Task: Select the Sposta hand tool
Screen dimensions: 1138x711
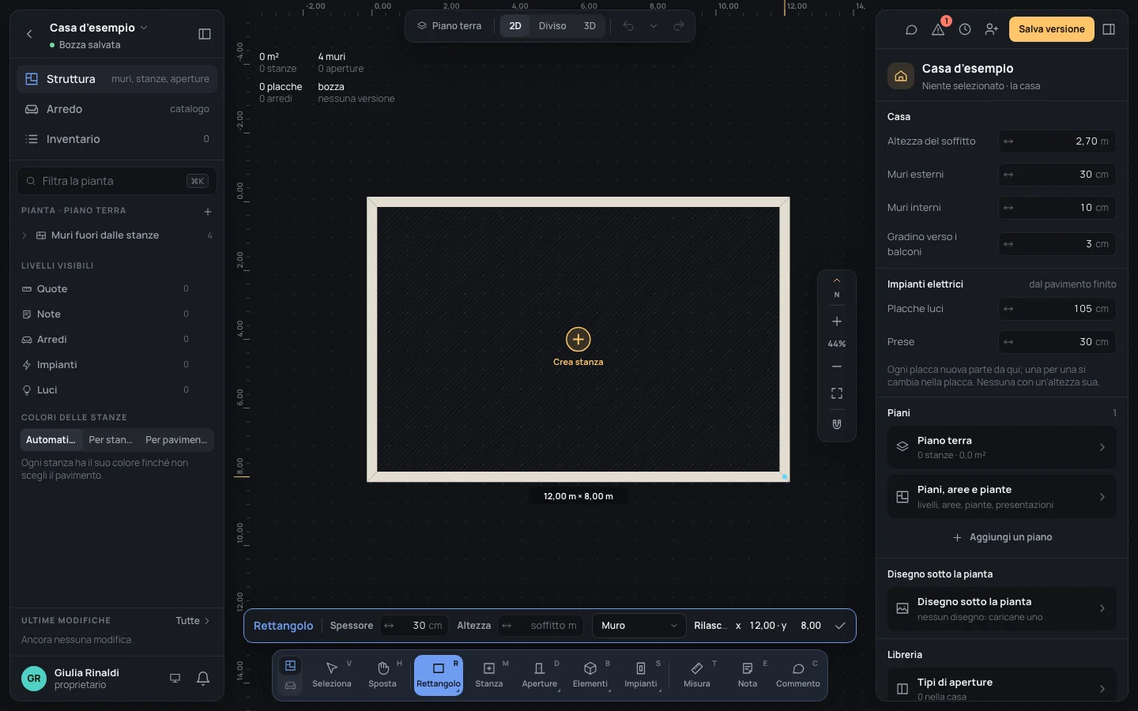Action: click(x=382, y=675)
